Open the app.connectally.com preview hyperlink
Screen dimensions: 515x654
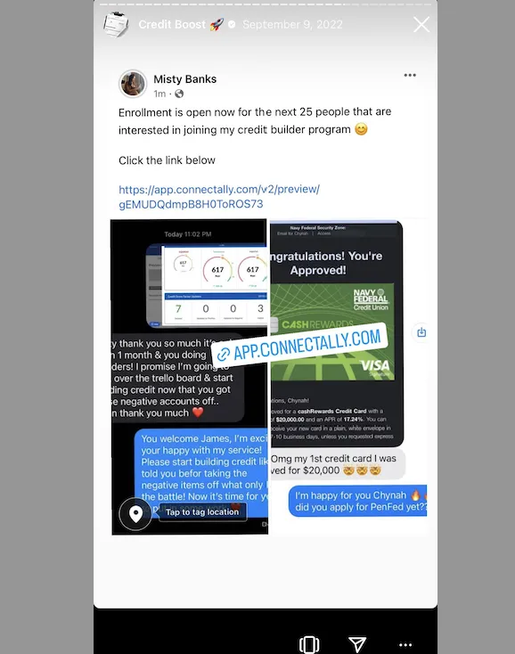tap(219, 196)
